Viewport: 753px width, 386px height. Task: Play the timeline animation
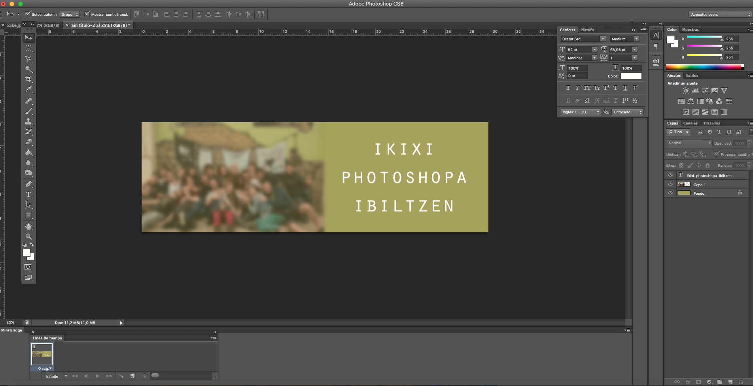point(98,376)
